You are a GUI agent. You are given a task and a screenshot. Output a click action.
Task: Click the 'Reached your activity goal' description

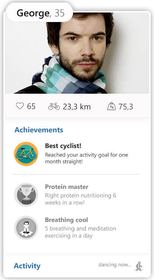pos(86,158)
